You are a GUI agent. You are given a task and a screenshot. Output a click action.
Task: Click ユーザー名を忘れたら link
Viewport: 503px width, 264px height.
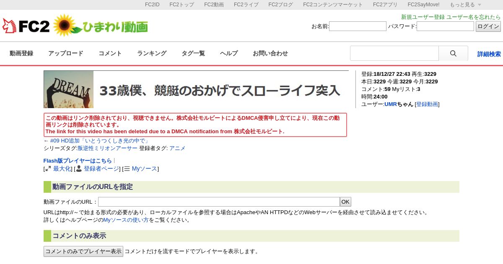(x=474, y=17)
